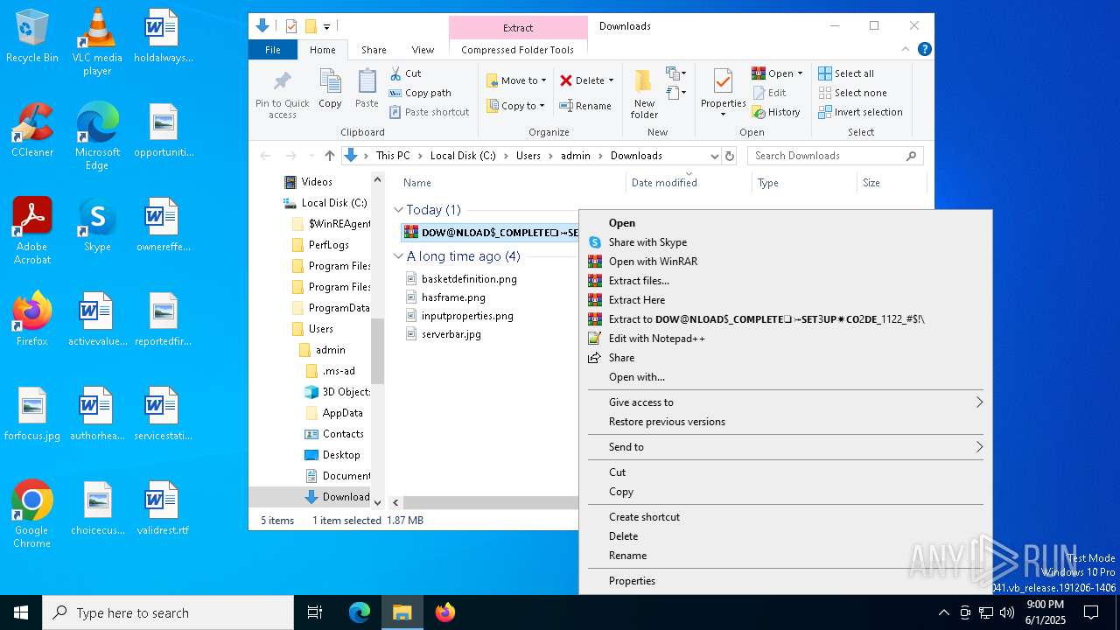1120x630 pixels.
Task: Click Firefox icon in taskbar
Action: (445, 612)
